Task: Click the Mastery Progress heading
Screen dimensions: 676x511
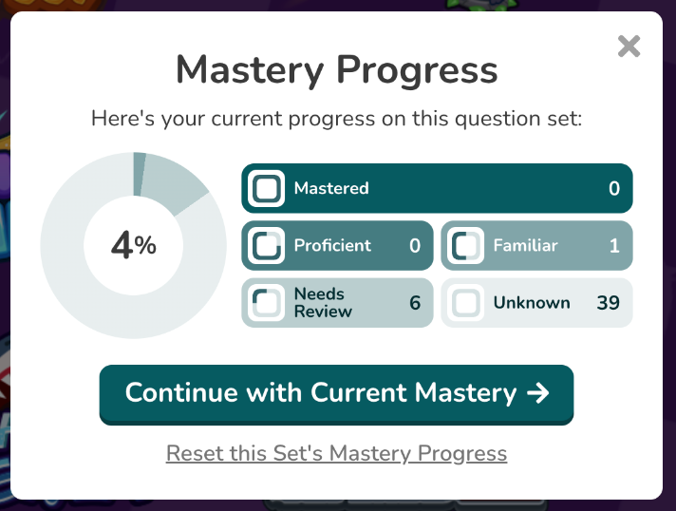Action: click(336, 70)
